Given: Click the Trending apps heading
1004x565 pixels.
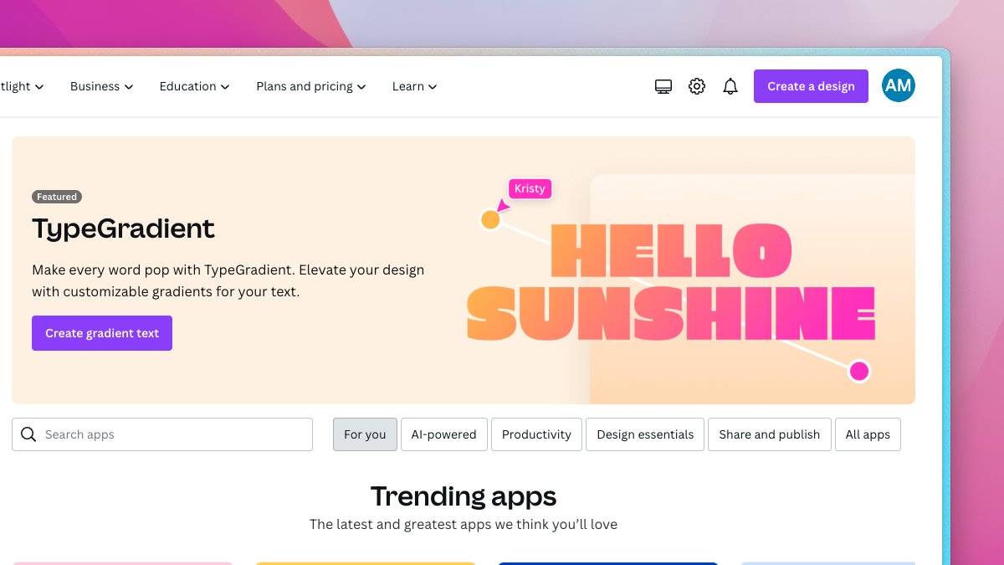Looking at the screenshot, I should coord(464,496).
